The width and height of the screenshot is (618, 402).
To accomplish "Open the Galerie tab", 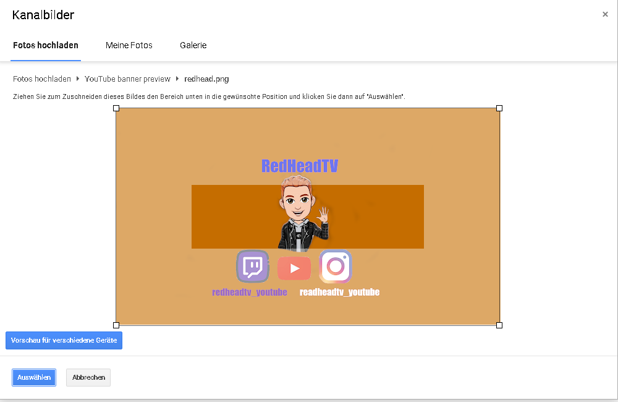I will (x=193, y=45).
